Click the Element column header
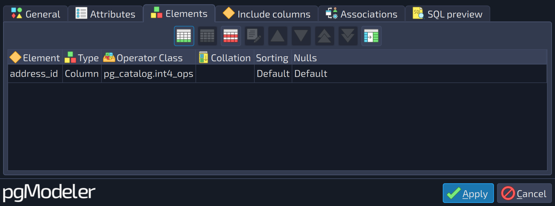Screen dimensions: 555x206 [x=35, y=57]
